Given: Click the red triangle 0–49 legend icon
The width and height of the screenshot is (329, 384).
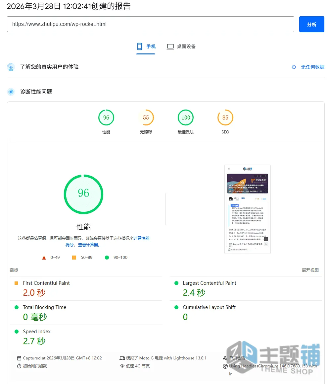Looking at the screenshot, I should 44,258.
